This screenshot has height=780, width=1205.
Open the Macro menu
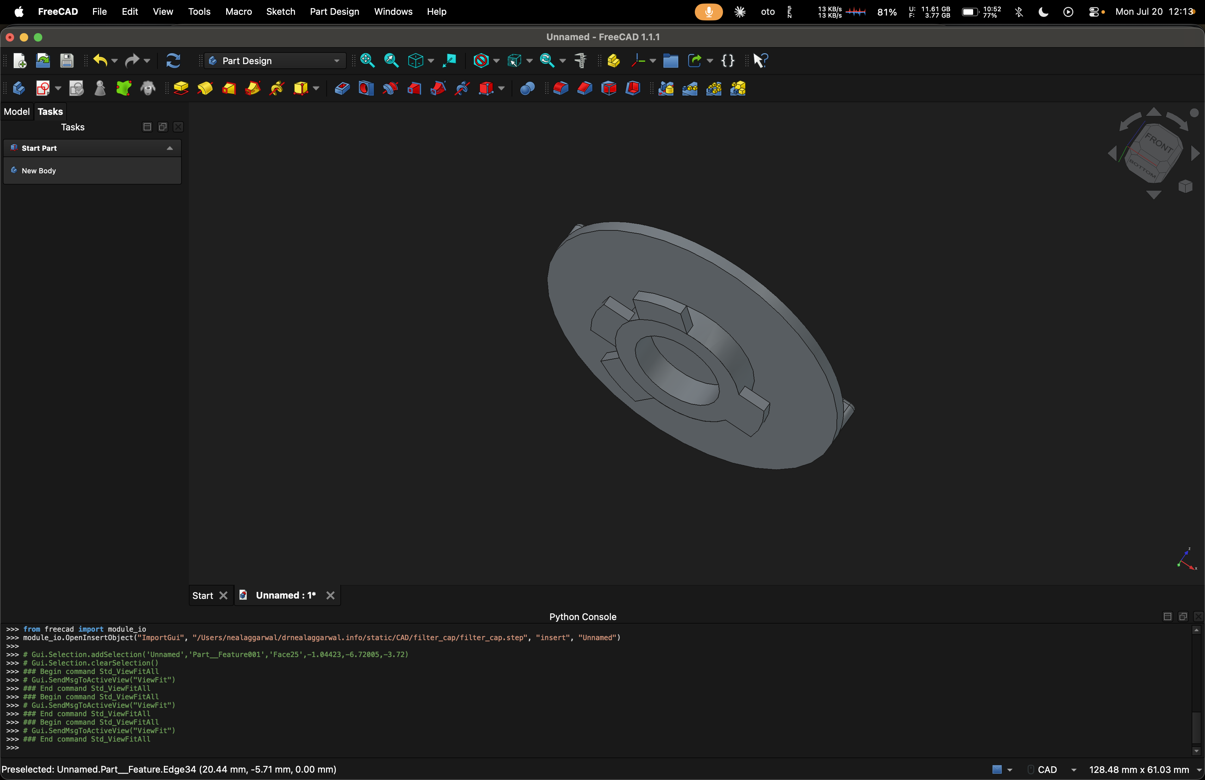[x=239, y=11]
